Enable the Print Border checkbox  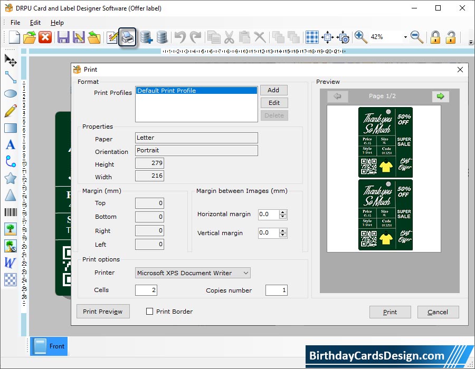coord(150,311)
